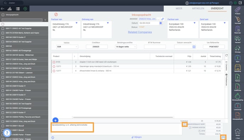Viewport: 244px width, 140px height.
Task: Add a line with blue plus button
Action: pyautogui.click(x=55, y=120)
